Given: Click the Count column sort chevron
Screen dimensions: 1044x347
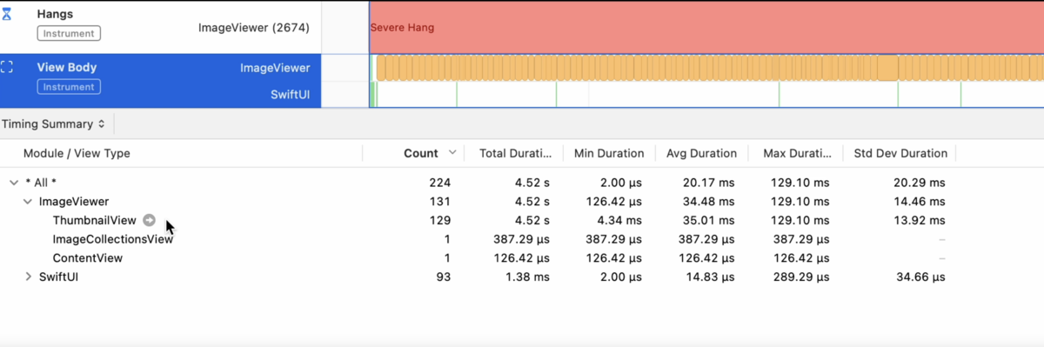Looking at the screenshot, I should [452, 153].
